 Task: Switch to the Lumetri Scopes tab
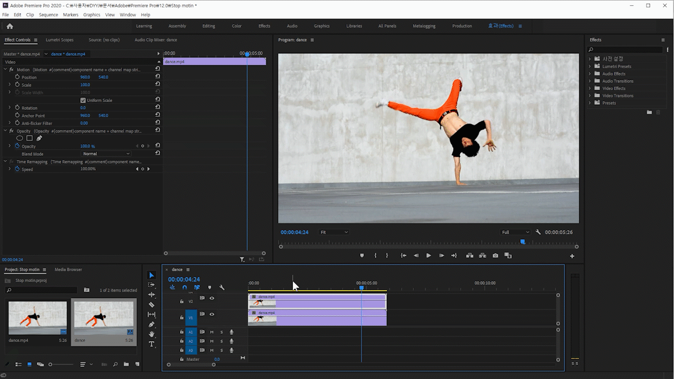(60, 40)
